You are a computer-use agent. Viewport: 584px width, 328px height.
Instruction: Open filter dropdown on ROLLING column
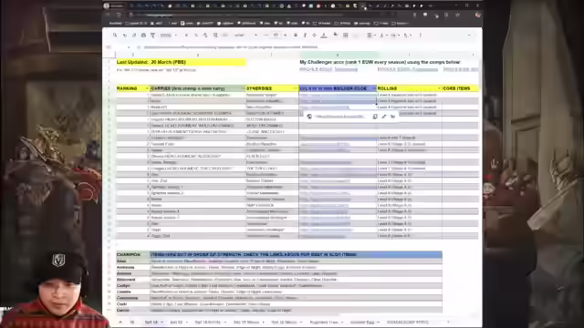[439, 88]
